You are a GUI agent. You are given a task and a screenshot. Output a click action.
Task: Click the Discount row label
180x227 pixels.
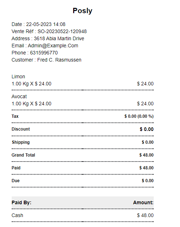21,129
